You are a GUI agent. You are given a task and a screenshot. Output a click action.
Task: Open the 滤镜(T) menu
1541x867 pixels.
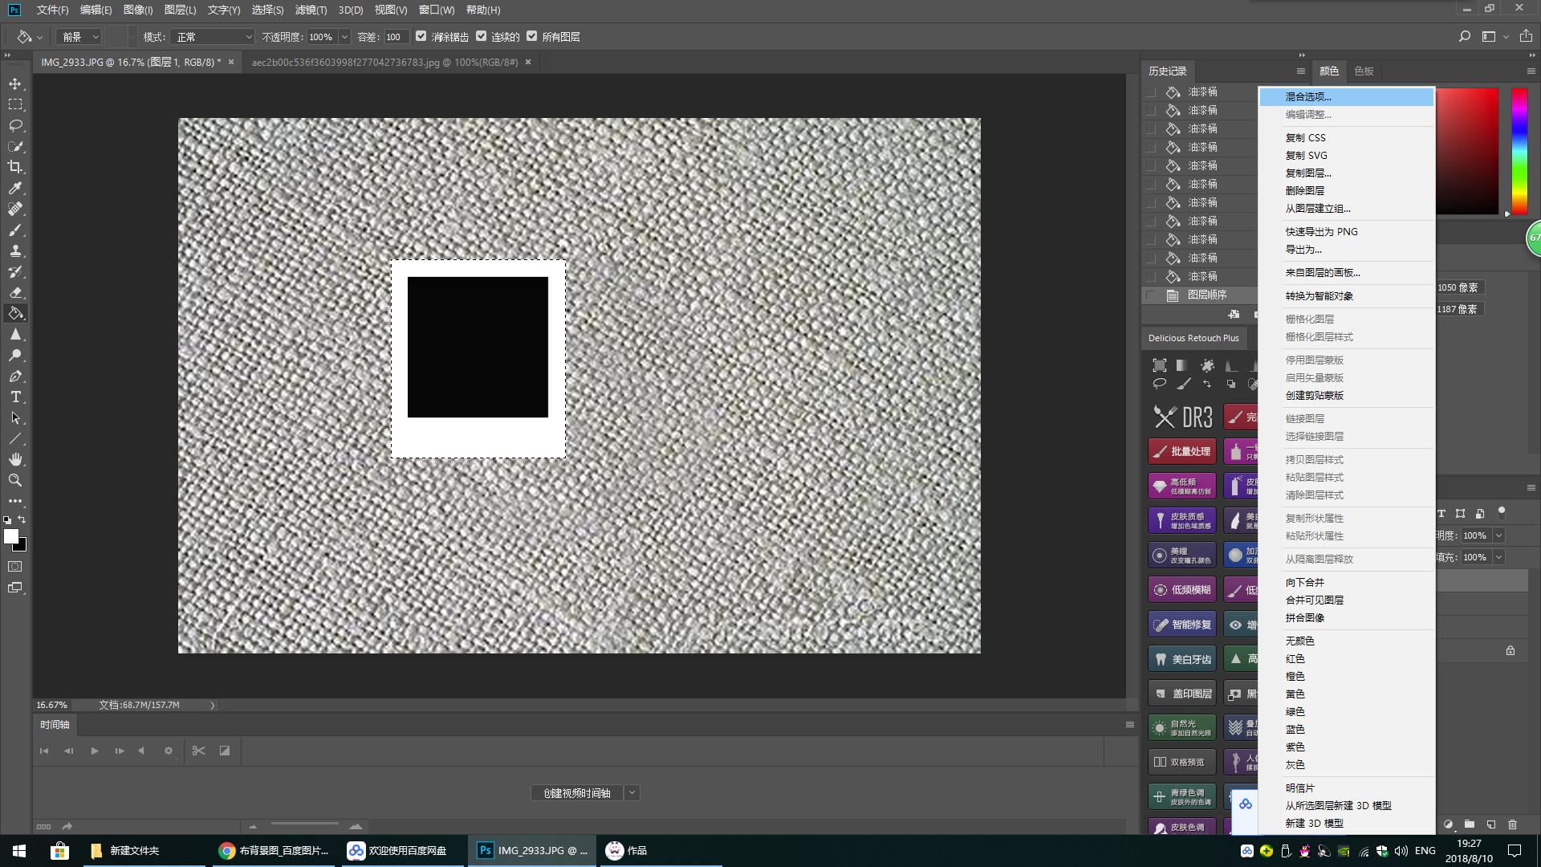(311, 10)
